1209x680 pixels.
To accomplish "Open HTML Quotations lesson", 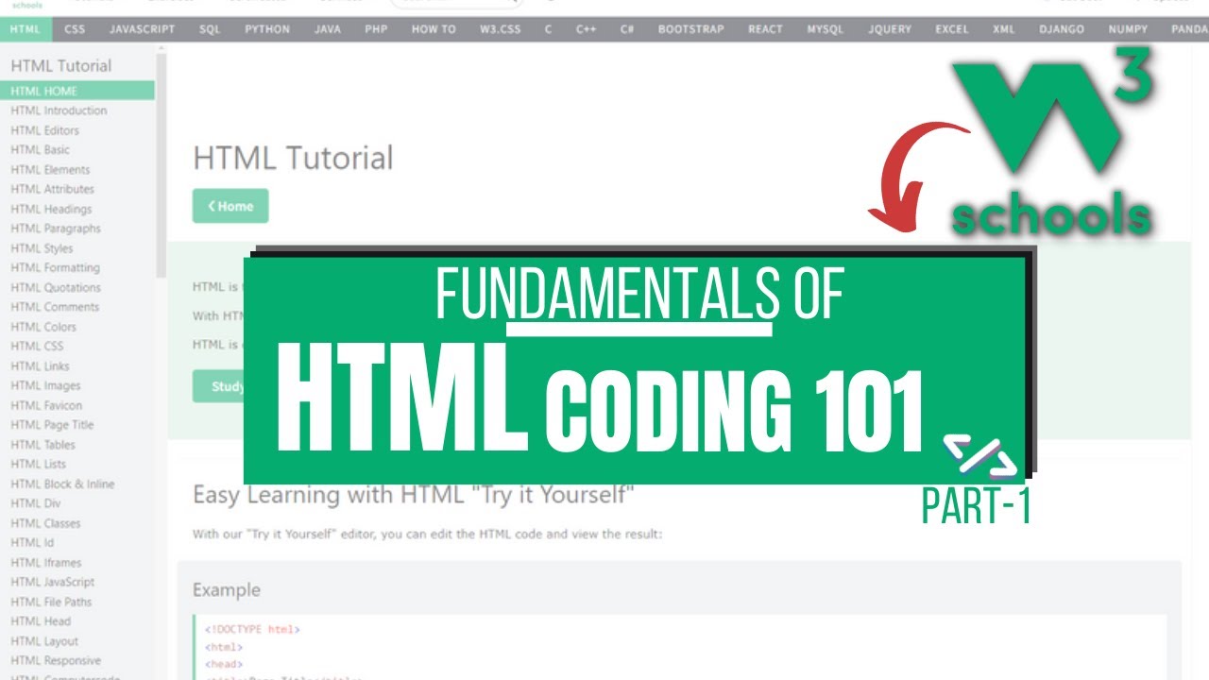I will pos(56,288).
